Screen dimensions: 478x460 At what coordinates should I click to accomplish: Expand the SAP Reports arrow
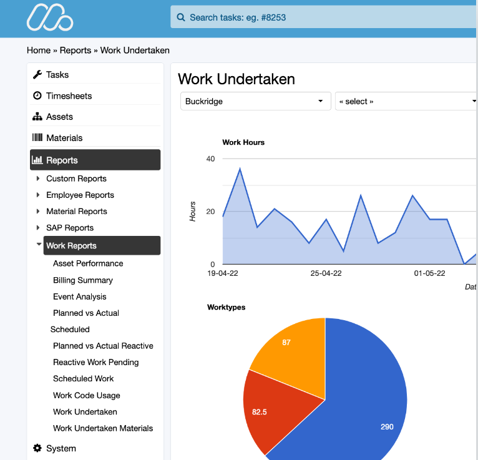click(x=38, y=228)
